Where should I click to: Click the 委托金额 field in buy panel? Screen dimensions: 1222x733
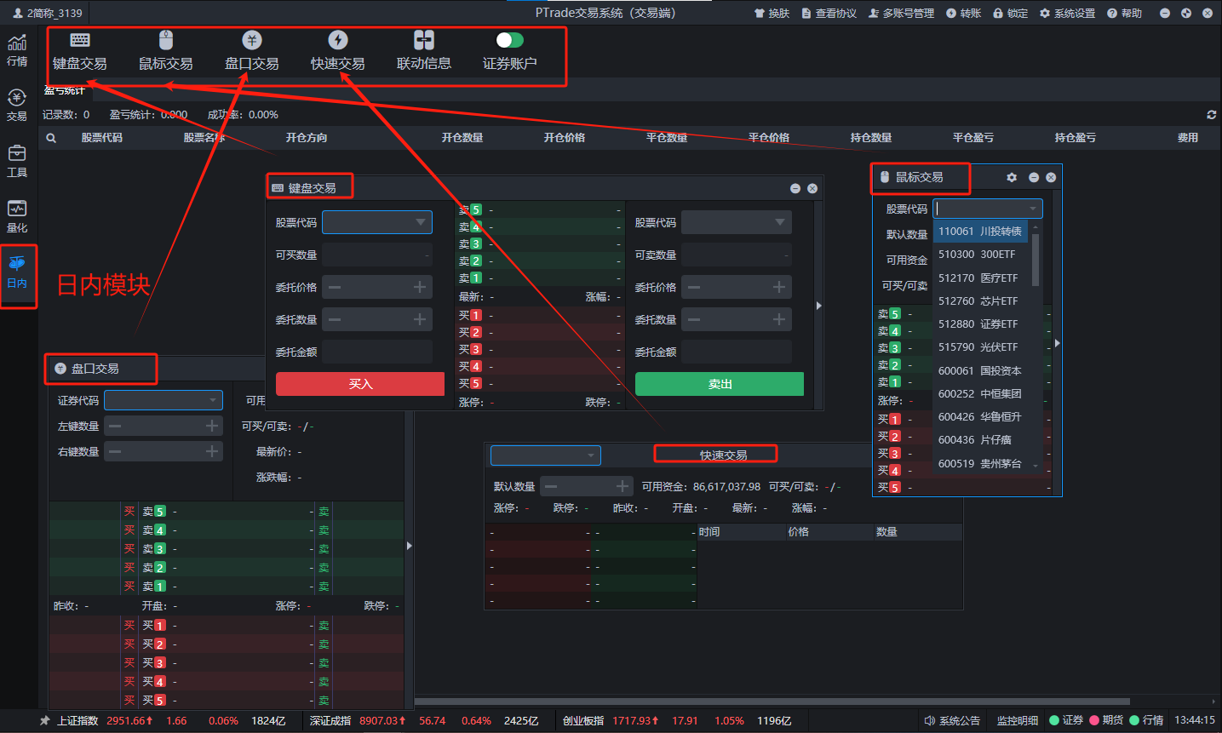(376, 352)
